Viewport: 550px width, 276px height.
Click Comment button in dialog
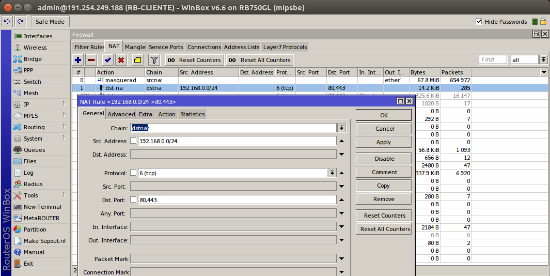(384, 172)
